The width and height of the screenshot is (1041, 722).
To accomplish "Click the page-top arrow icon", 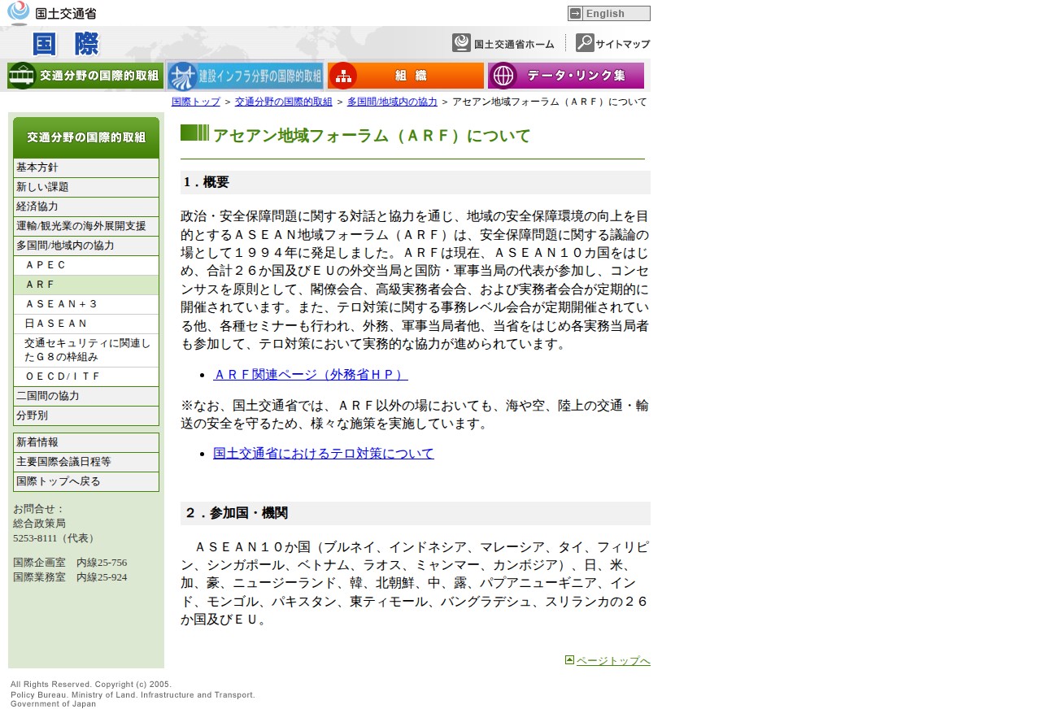I will click(569, 660).
